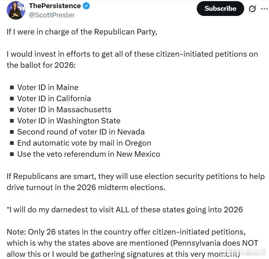The width and height of the screenshot is (269, 259).
Task: Open the Grok slash-circle icon
Action: tap(252, 9)
